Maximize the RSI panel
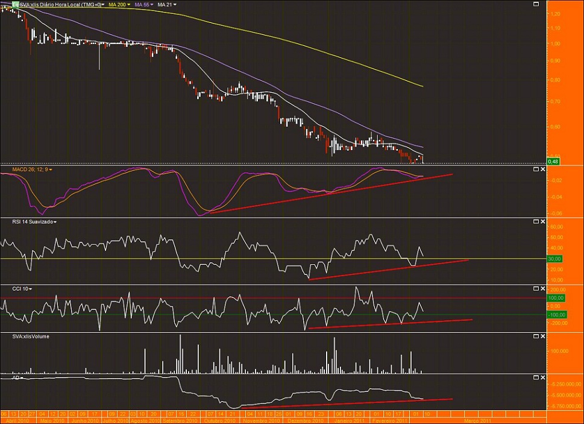 coord(536,221)
